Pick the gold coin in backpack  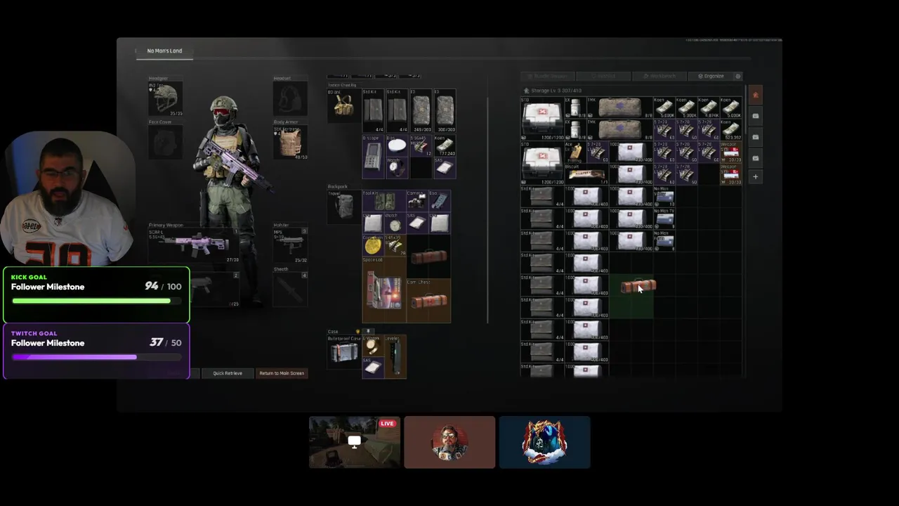373,245
